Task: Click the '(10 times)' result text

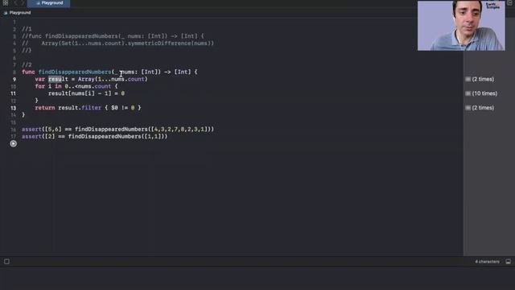Action: coord(484,93)
